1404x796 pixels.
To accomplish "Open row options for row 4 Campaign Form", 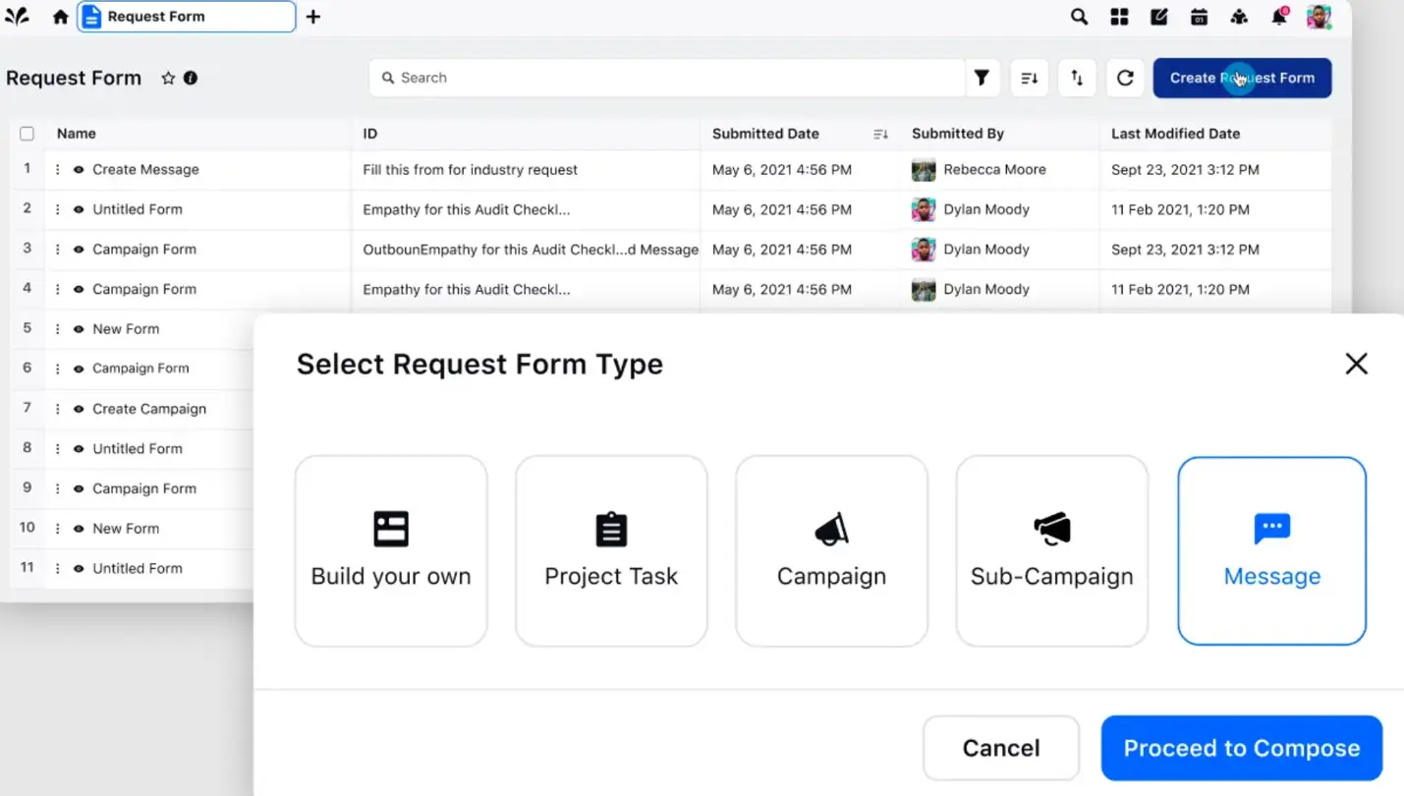I will [58, 289].
